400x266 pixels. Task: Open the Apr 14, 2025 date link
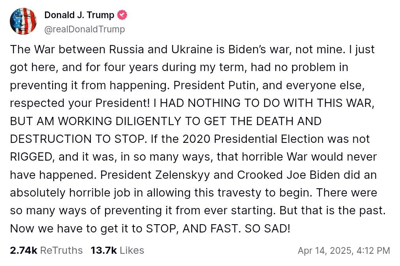click(x=325, y=251)
